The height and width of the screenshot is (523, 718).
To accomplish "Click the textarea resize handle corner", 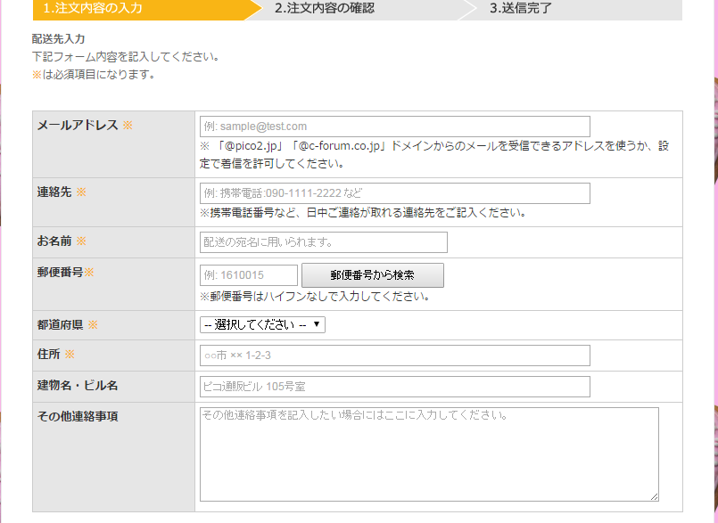I will click(655, 496).
